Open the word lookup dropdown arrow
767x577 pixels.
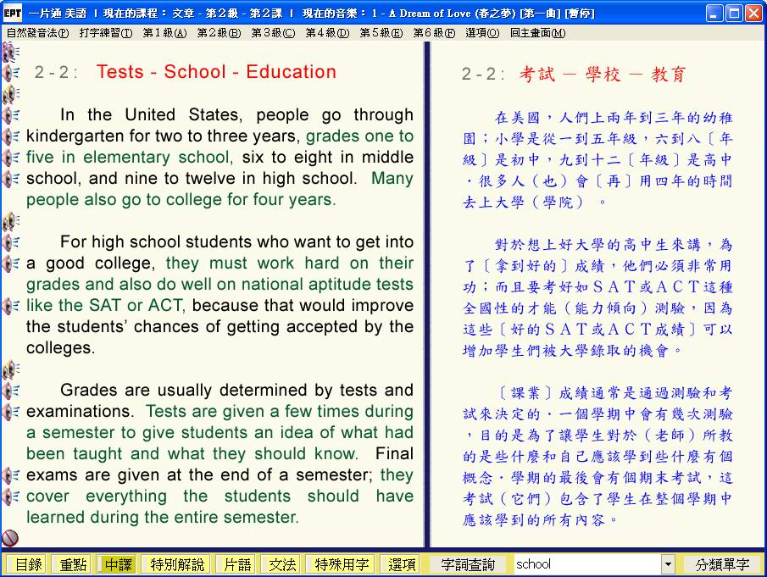tap(668, 564)
